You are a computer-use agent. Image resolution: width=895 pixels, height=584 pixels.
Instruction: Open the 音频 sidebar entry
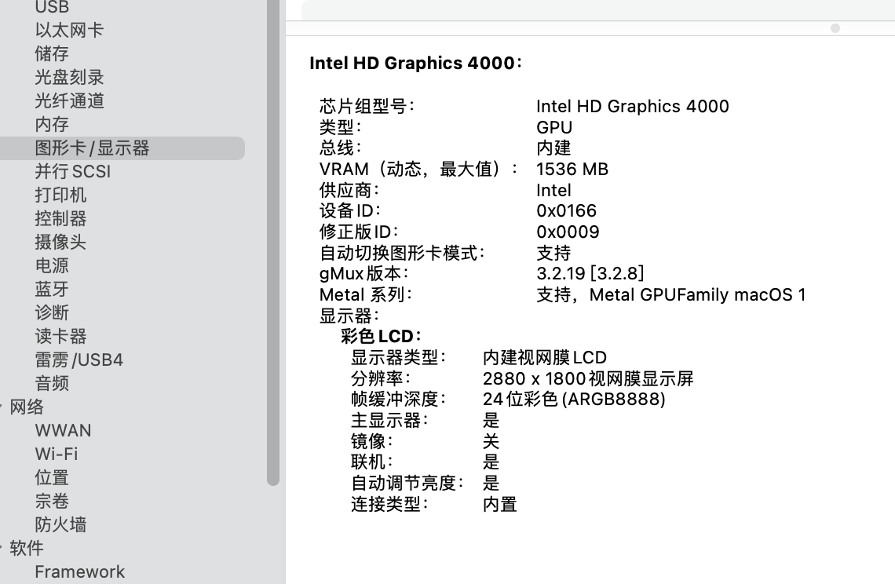click(52, 384)
